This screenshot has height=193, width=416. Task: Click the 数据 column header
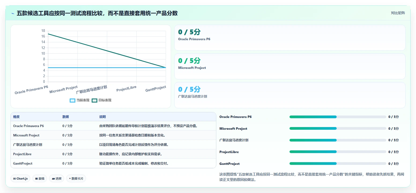point(66,117)
